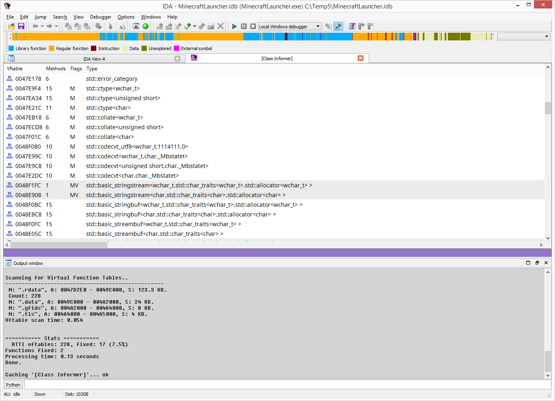The height and width of the screenshot is (401, 555).
Task: Sort by the Type column header
Action: (92, 69)
